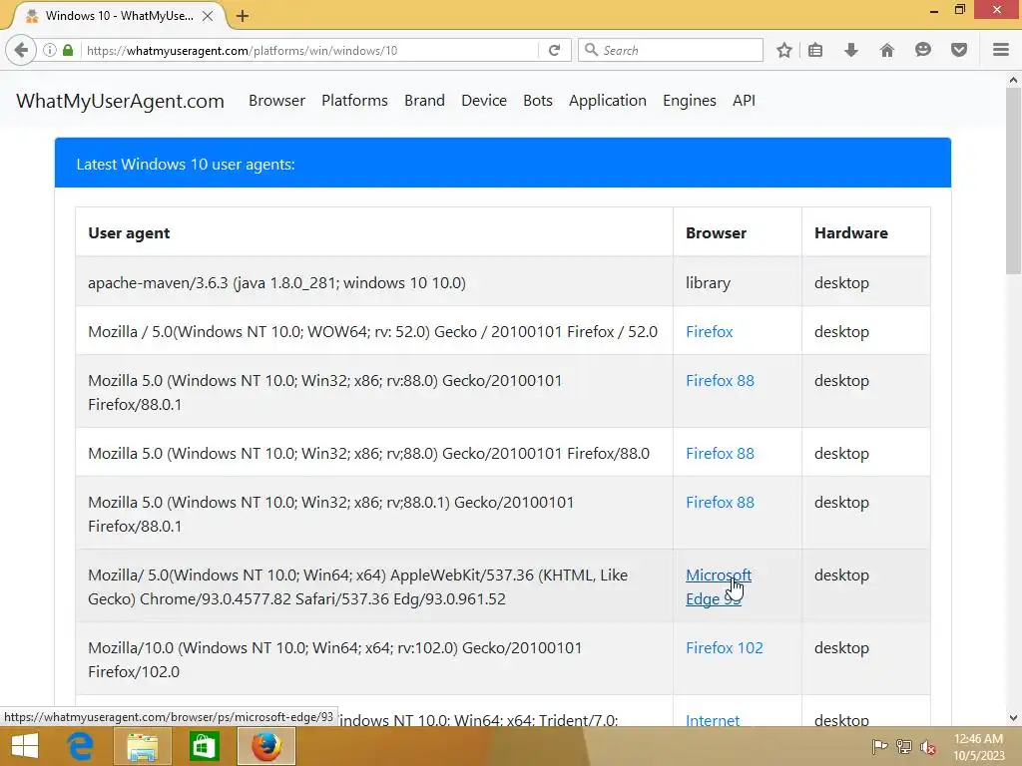
Task: Click the page scrollbar up arrow
Action: tap(1013, 80)
